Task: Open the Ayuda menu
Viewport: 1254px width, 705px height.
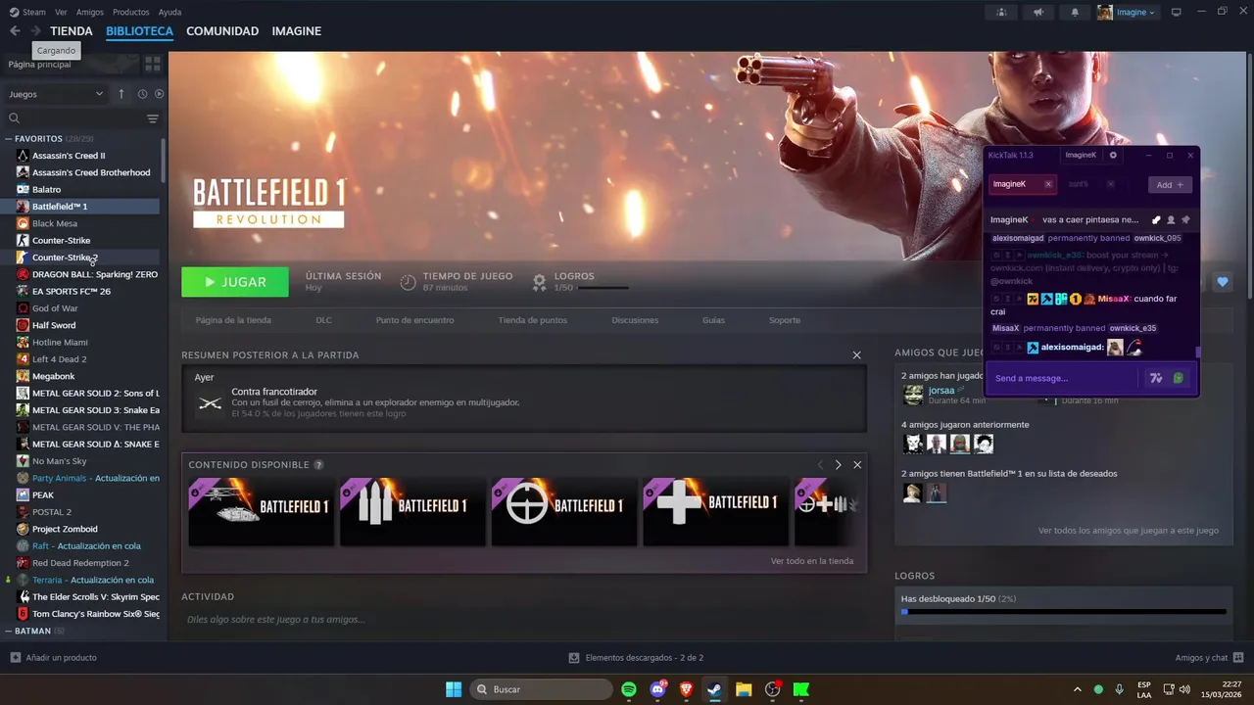Action: [169, 13]
